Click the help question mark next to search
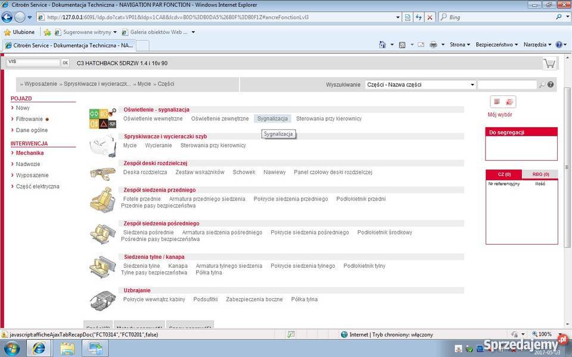This screenshot has height=357, width=572. pyautogui.click(x=551, y=85)
